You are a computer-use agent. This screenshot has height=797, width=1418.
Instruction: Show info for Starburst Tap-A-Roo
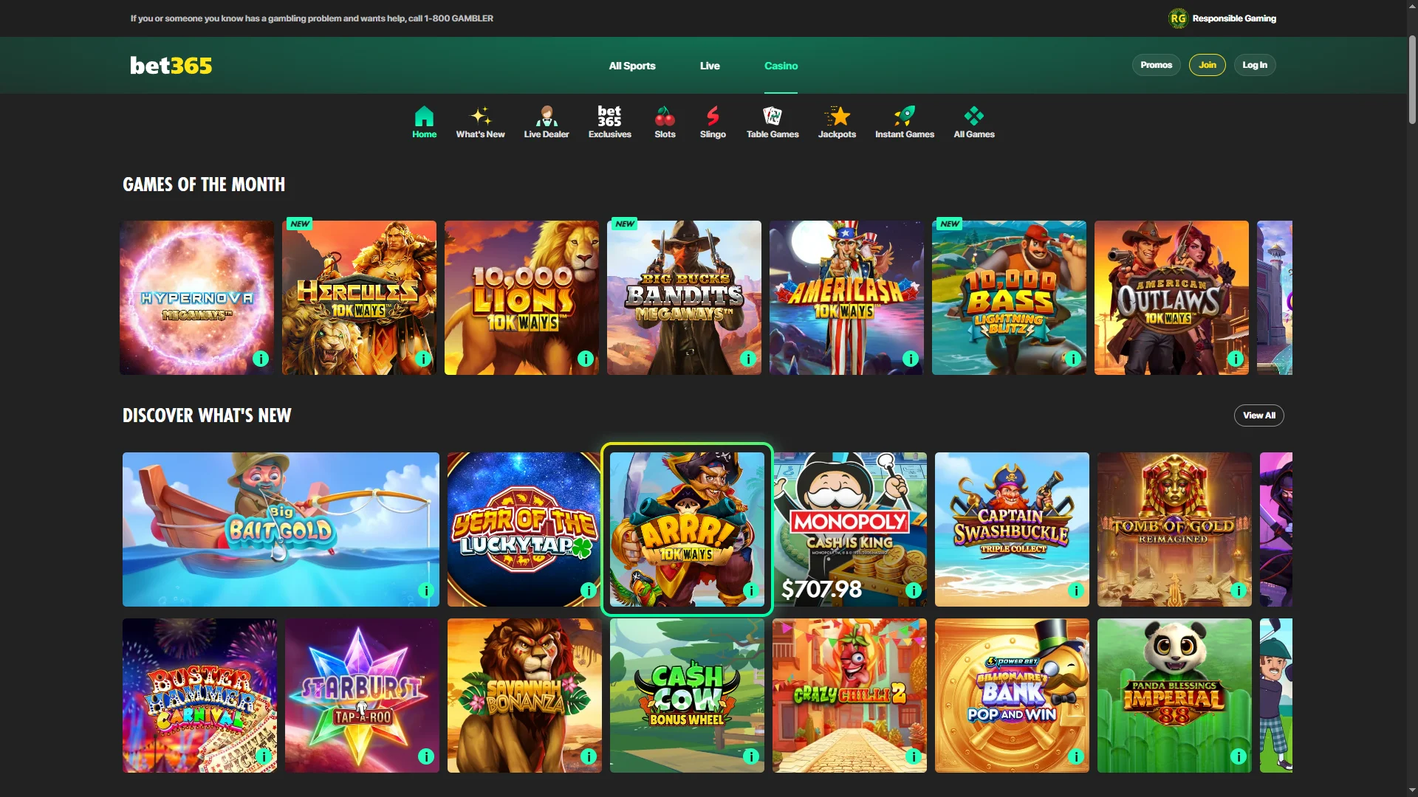(x=426, y=756)
